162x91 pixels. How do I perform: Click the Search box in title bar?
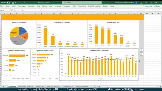tap(82, 3)
